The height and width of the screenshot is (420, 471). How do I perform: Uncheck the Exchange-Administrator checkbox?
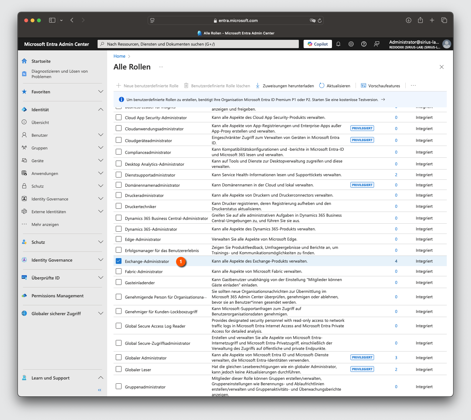(119, 261)
